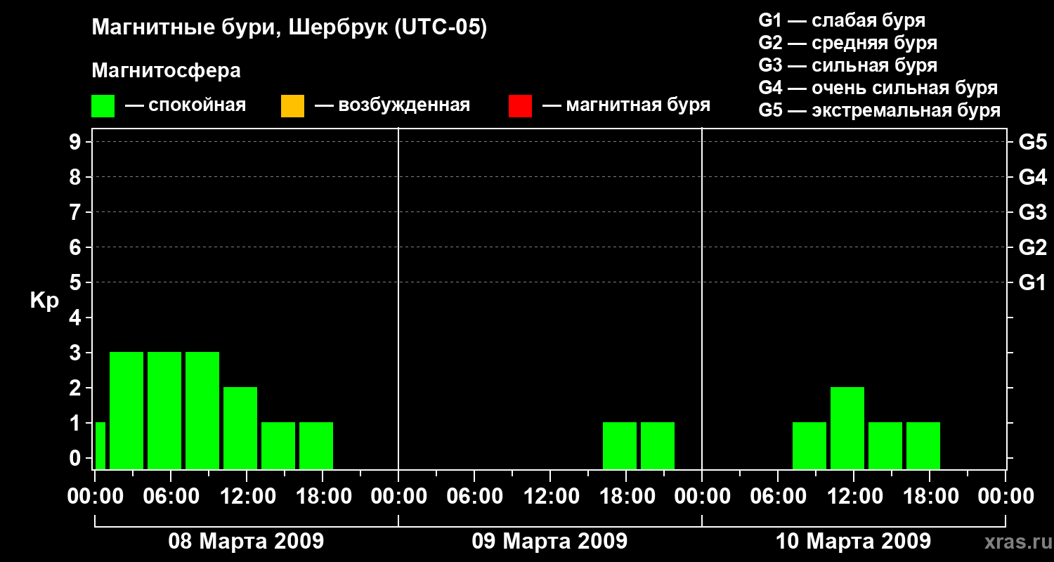Click the 'G3 — сильная буря' legend line
1054x562 pixels.
[x=848, y=65]
